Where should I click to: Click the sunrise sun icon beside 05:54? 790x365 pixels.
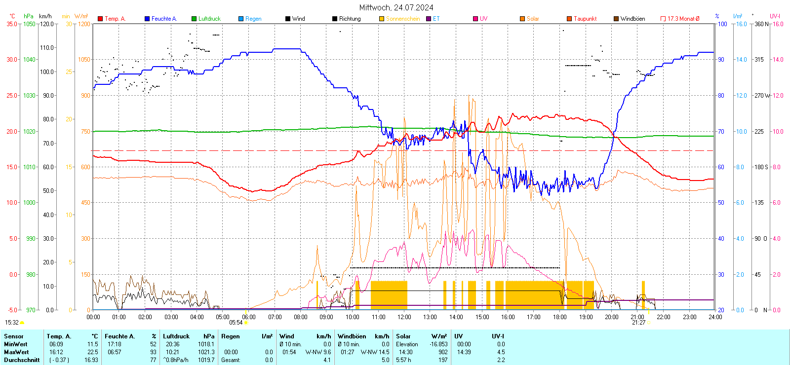(246, 323)
